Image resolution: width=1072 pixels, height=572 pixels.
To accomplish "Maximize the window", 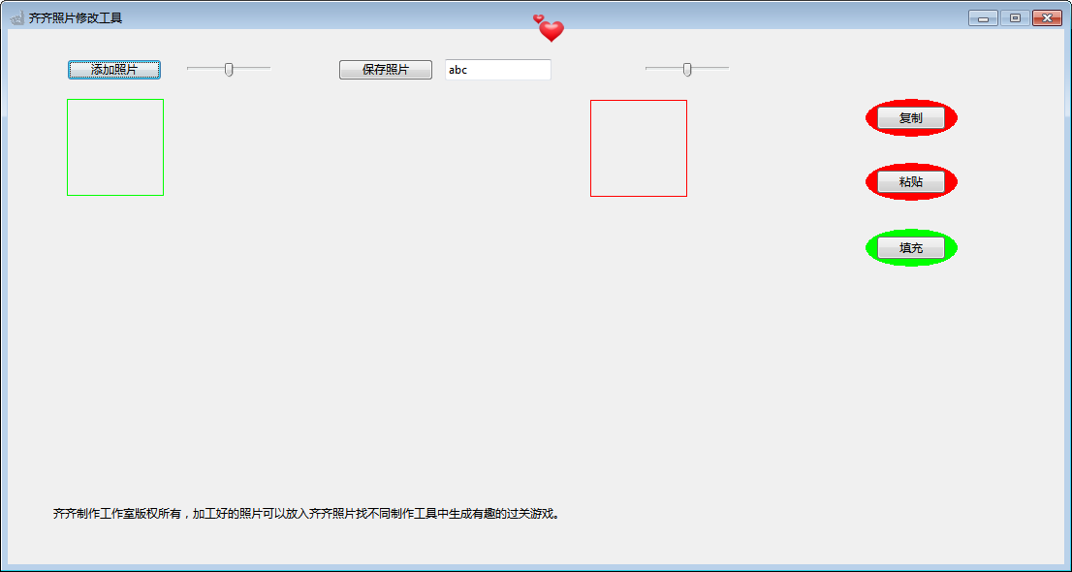I will click(1015, 18).
